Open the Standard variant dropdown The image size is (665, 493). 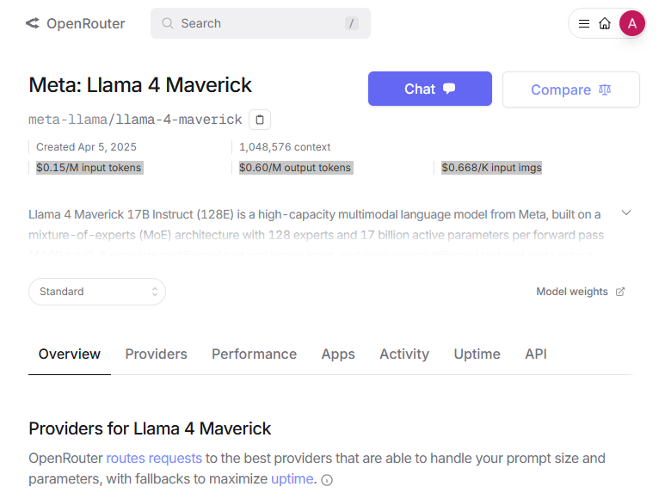click(x=97, y=292)
